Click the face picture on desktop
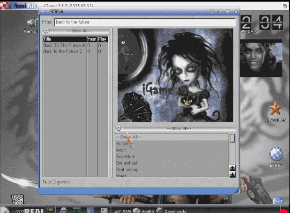Viewport: 290px width, 213px height. (261, 58)
